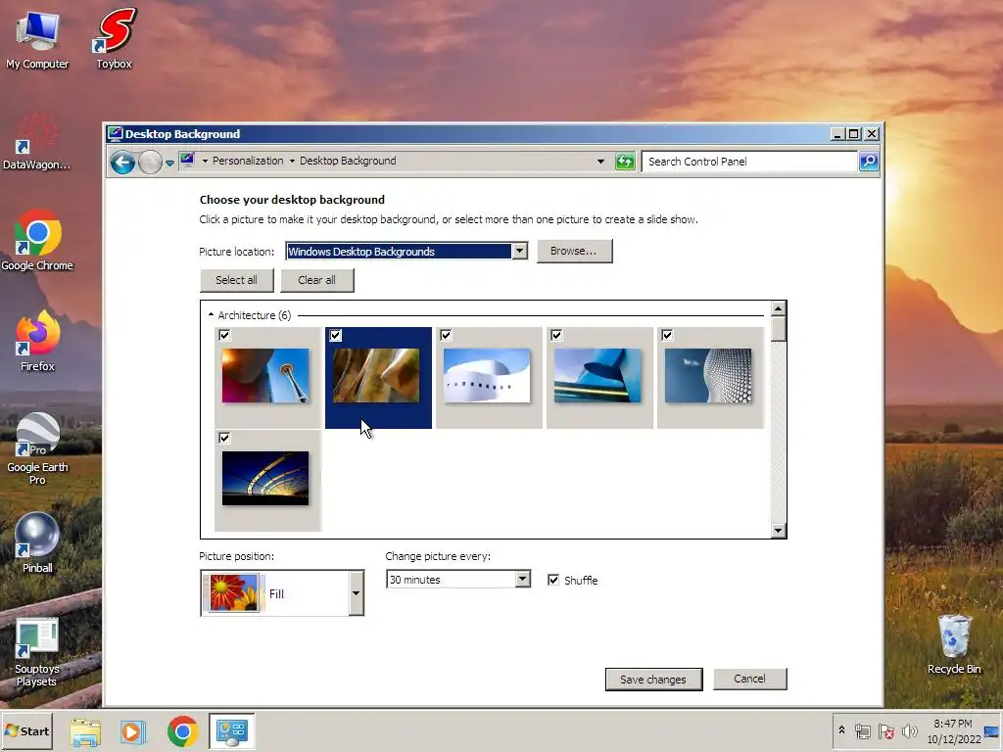Uncheck the blue angular building picture
1003x752 pixels.
tap(556, 335)
